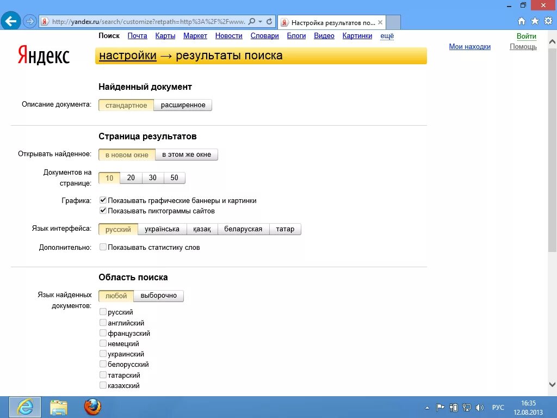Select любой document language

tap(116, 296)
